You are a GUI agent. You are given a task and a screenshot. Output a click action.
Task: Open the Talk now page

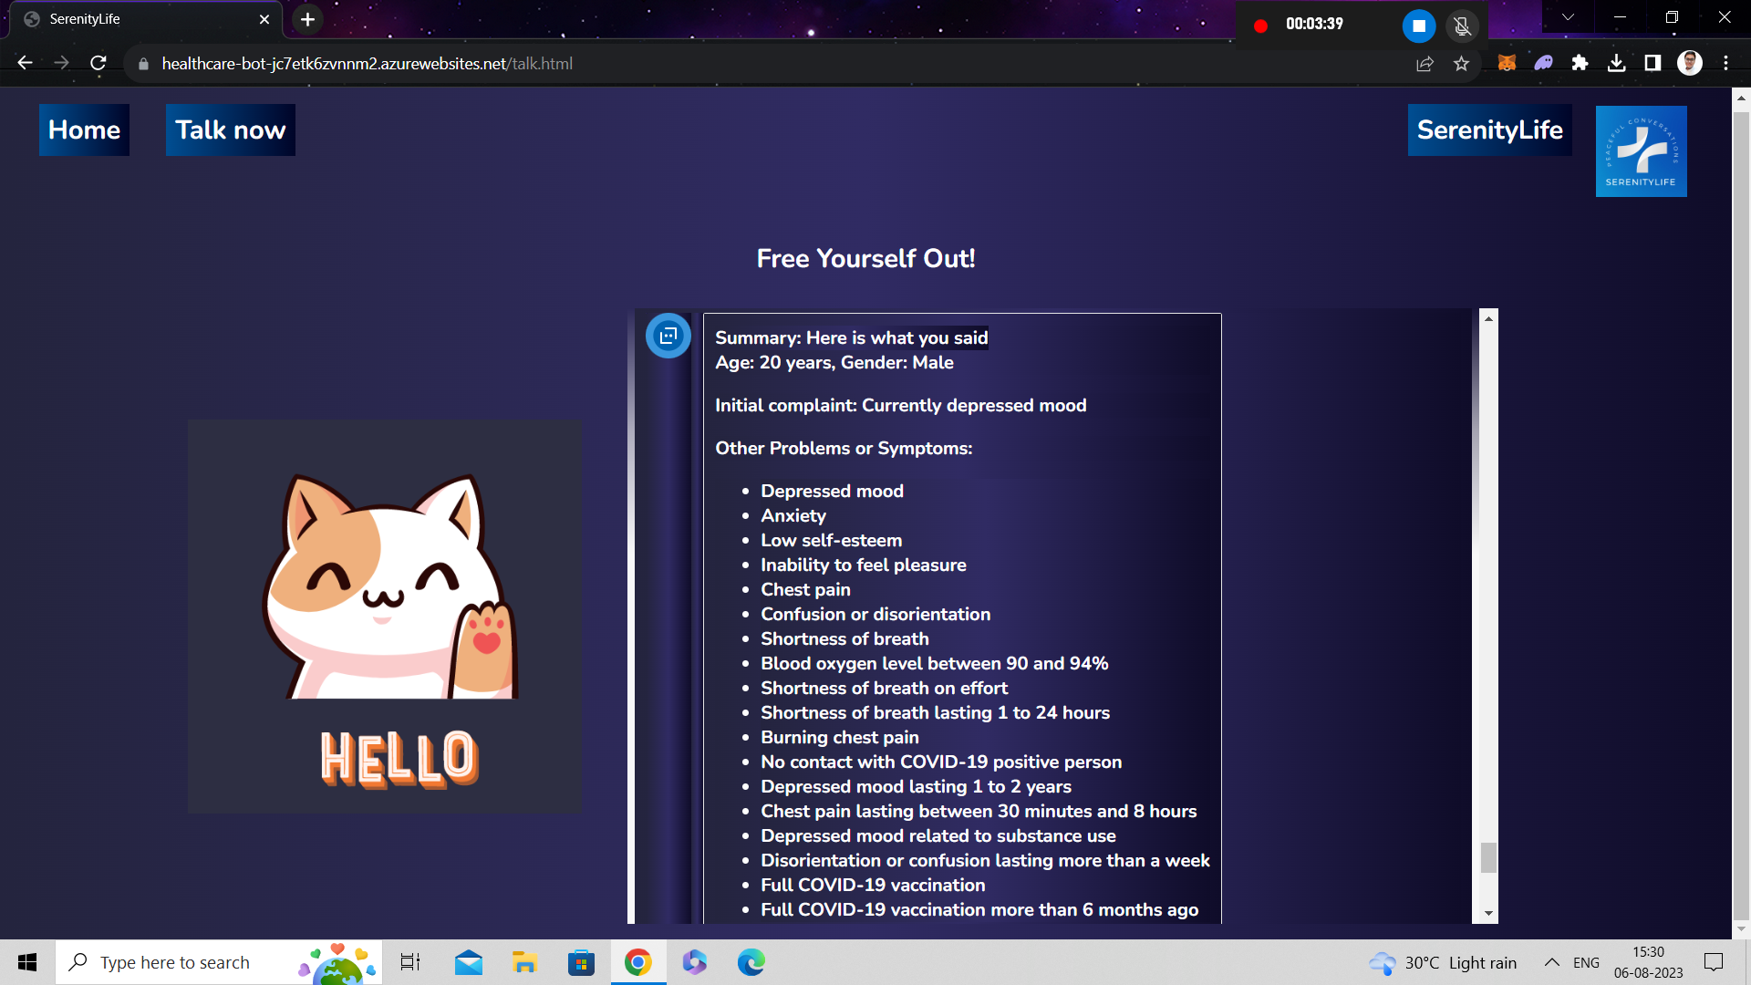pos(230,130)
